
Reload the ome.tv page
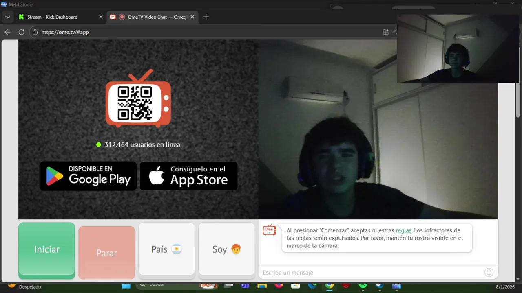click(21, 32)
